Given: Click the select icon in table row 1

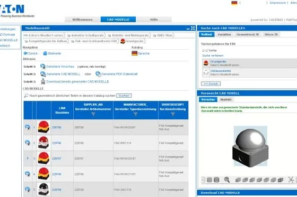Looking at the screenshot, I should [x=28, y=127].
